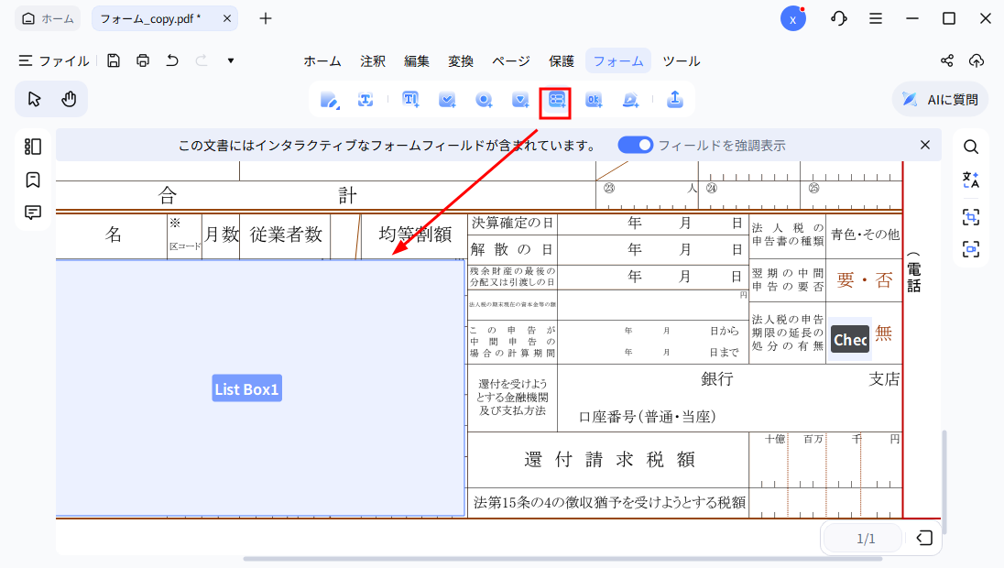Select the Radio Button field tool

point(484,99)
